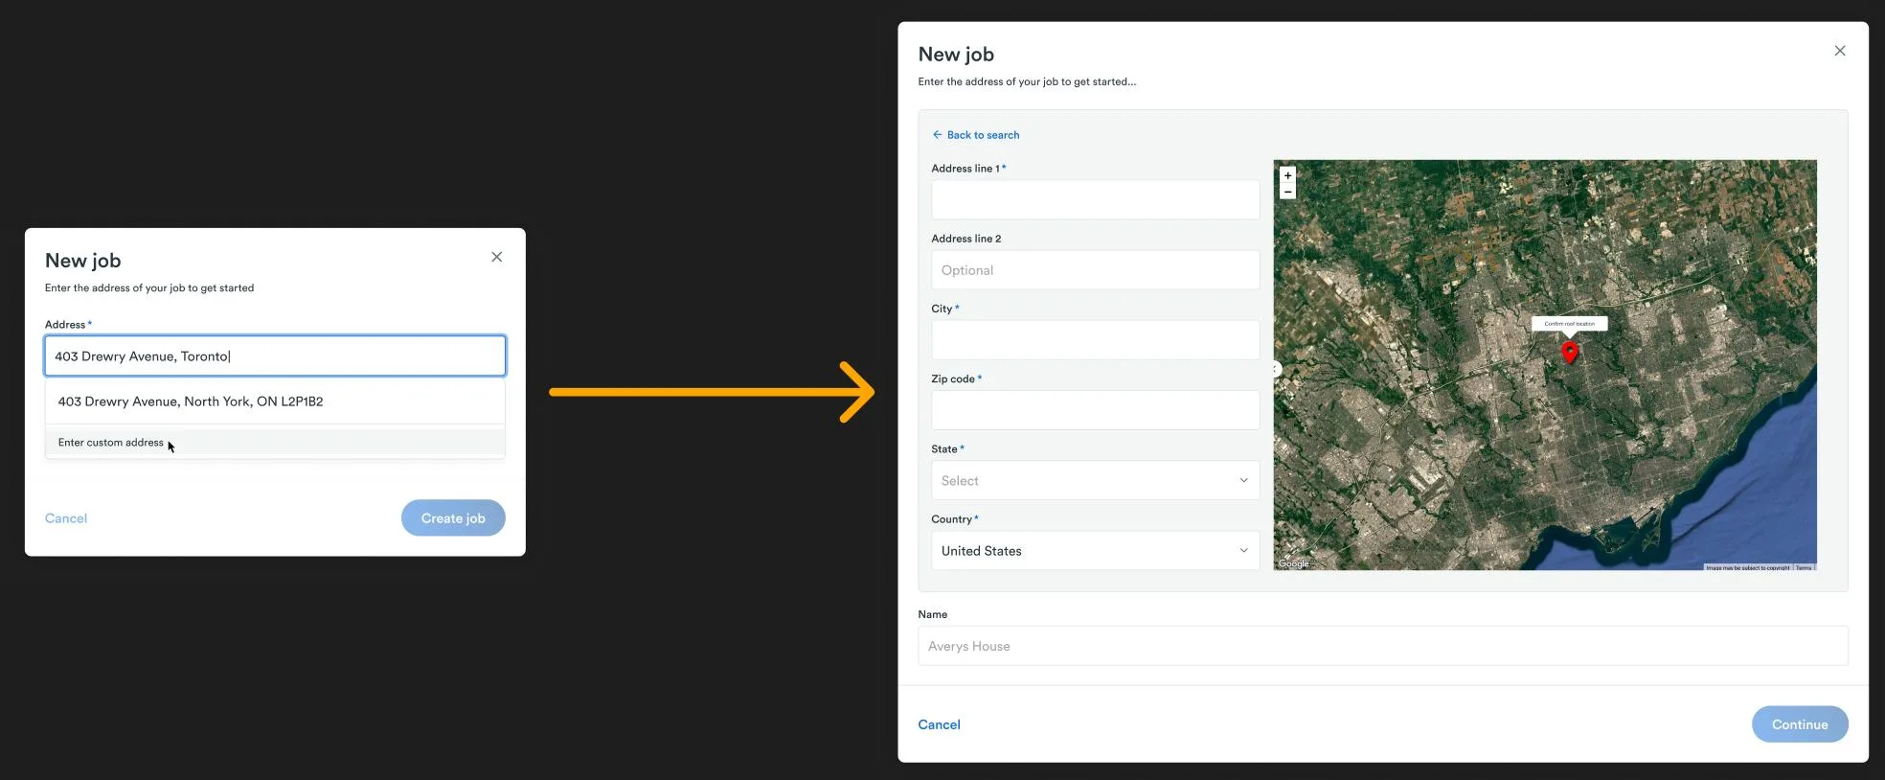The height and width of the screenshot is (780, 1885).
Task: Click the Address field with 403 Drewry Avenue
Action: [275, 356]
